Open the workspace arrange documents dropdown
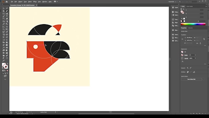The image size is (209, 118). 56,2
